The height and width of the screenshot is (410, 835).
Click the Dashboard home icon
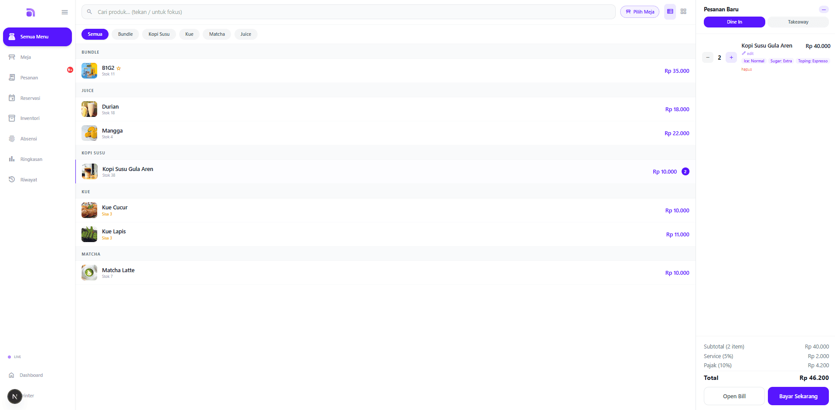(12, 375)
